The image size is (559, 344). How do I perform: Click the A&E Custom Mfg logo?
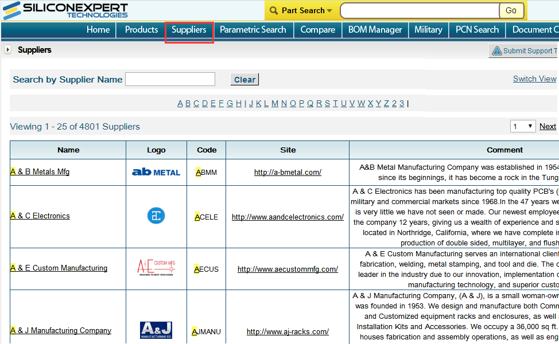tap(156, 268)
